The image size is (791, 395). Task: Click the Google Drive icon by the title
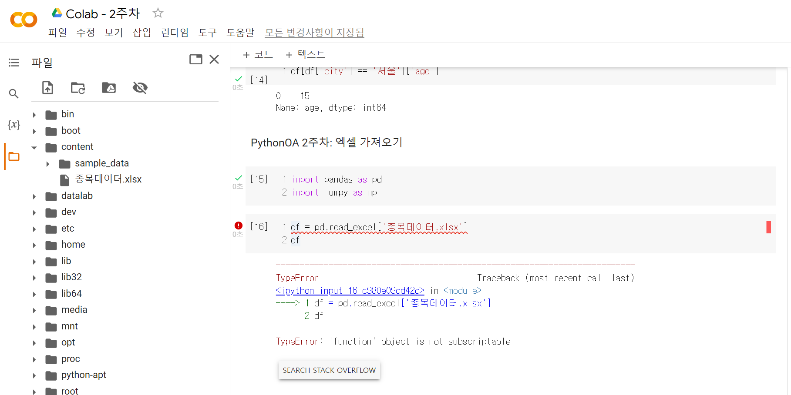(57, 13)
